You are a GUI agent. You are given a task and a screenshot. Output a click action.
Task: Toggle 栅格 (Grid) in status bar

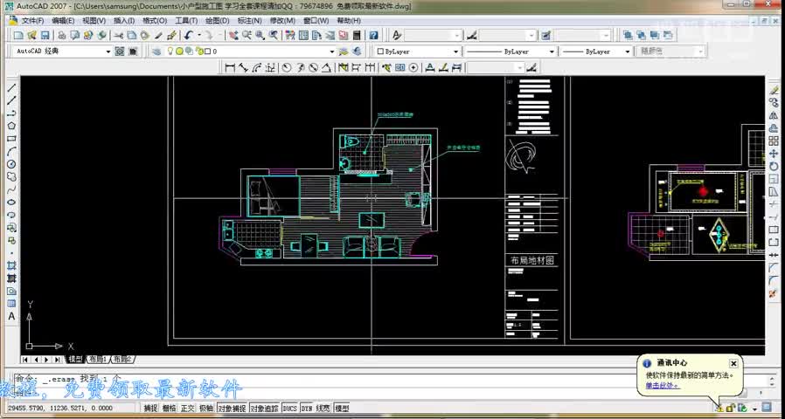[x=170, y=408]
